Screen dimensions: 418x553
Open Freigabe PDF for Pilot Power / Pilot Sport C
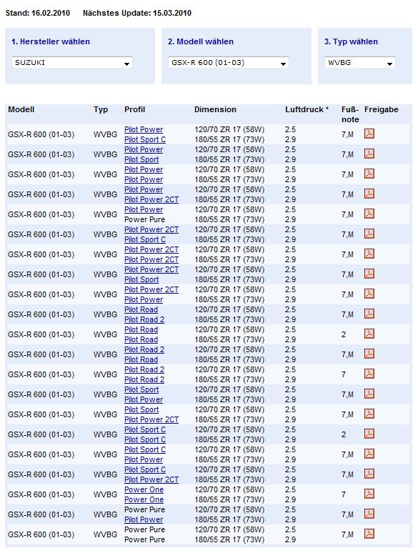(x=369, y=134)
